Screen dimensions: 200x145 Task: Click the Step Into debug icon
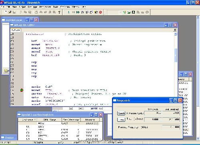tap(82, 12)
